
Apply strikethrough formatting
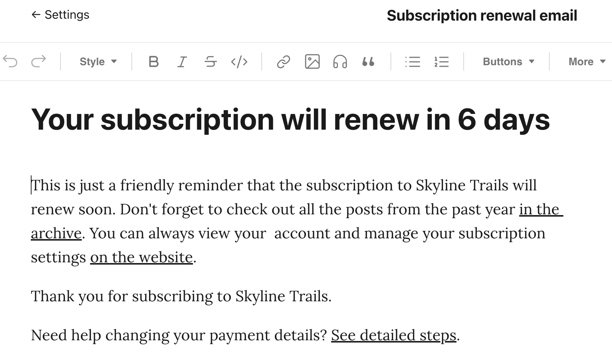(x=211, y=61)
